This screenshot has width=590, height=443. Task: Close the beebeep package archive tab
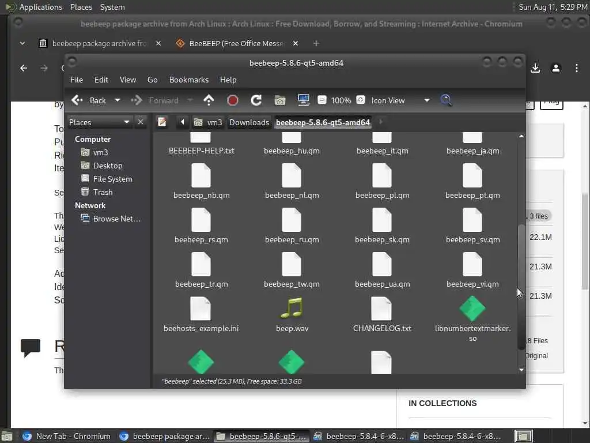coord(158,43)
